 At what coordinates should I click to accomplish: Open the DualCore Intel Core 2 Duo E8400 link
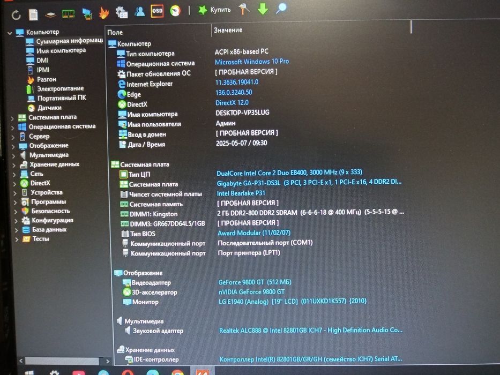289,173
